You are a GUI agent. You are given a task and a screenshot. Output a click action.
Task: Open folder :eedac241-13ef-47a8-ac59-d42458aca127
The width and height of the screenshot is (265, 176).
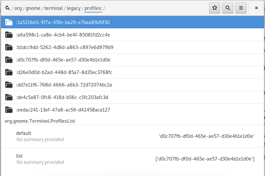(132, 110)
